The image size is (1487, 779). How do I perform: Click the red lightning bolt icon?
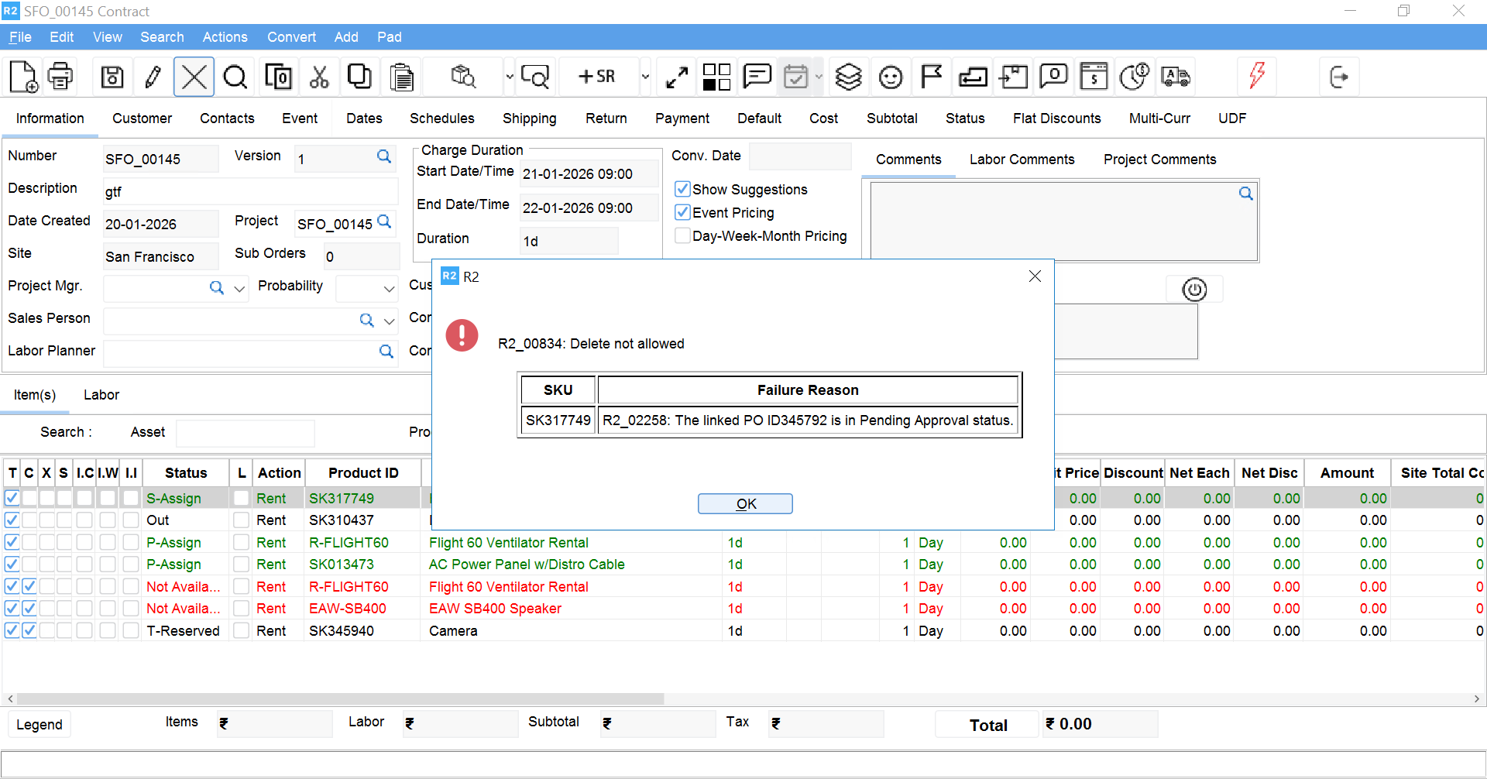point(1256,77)
